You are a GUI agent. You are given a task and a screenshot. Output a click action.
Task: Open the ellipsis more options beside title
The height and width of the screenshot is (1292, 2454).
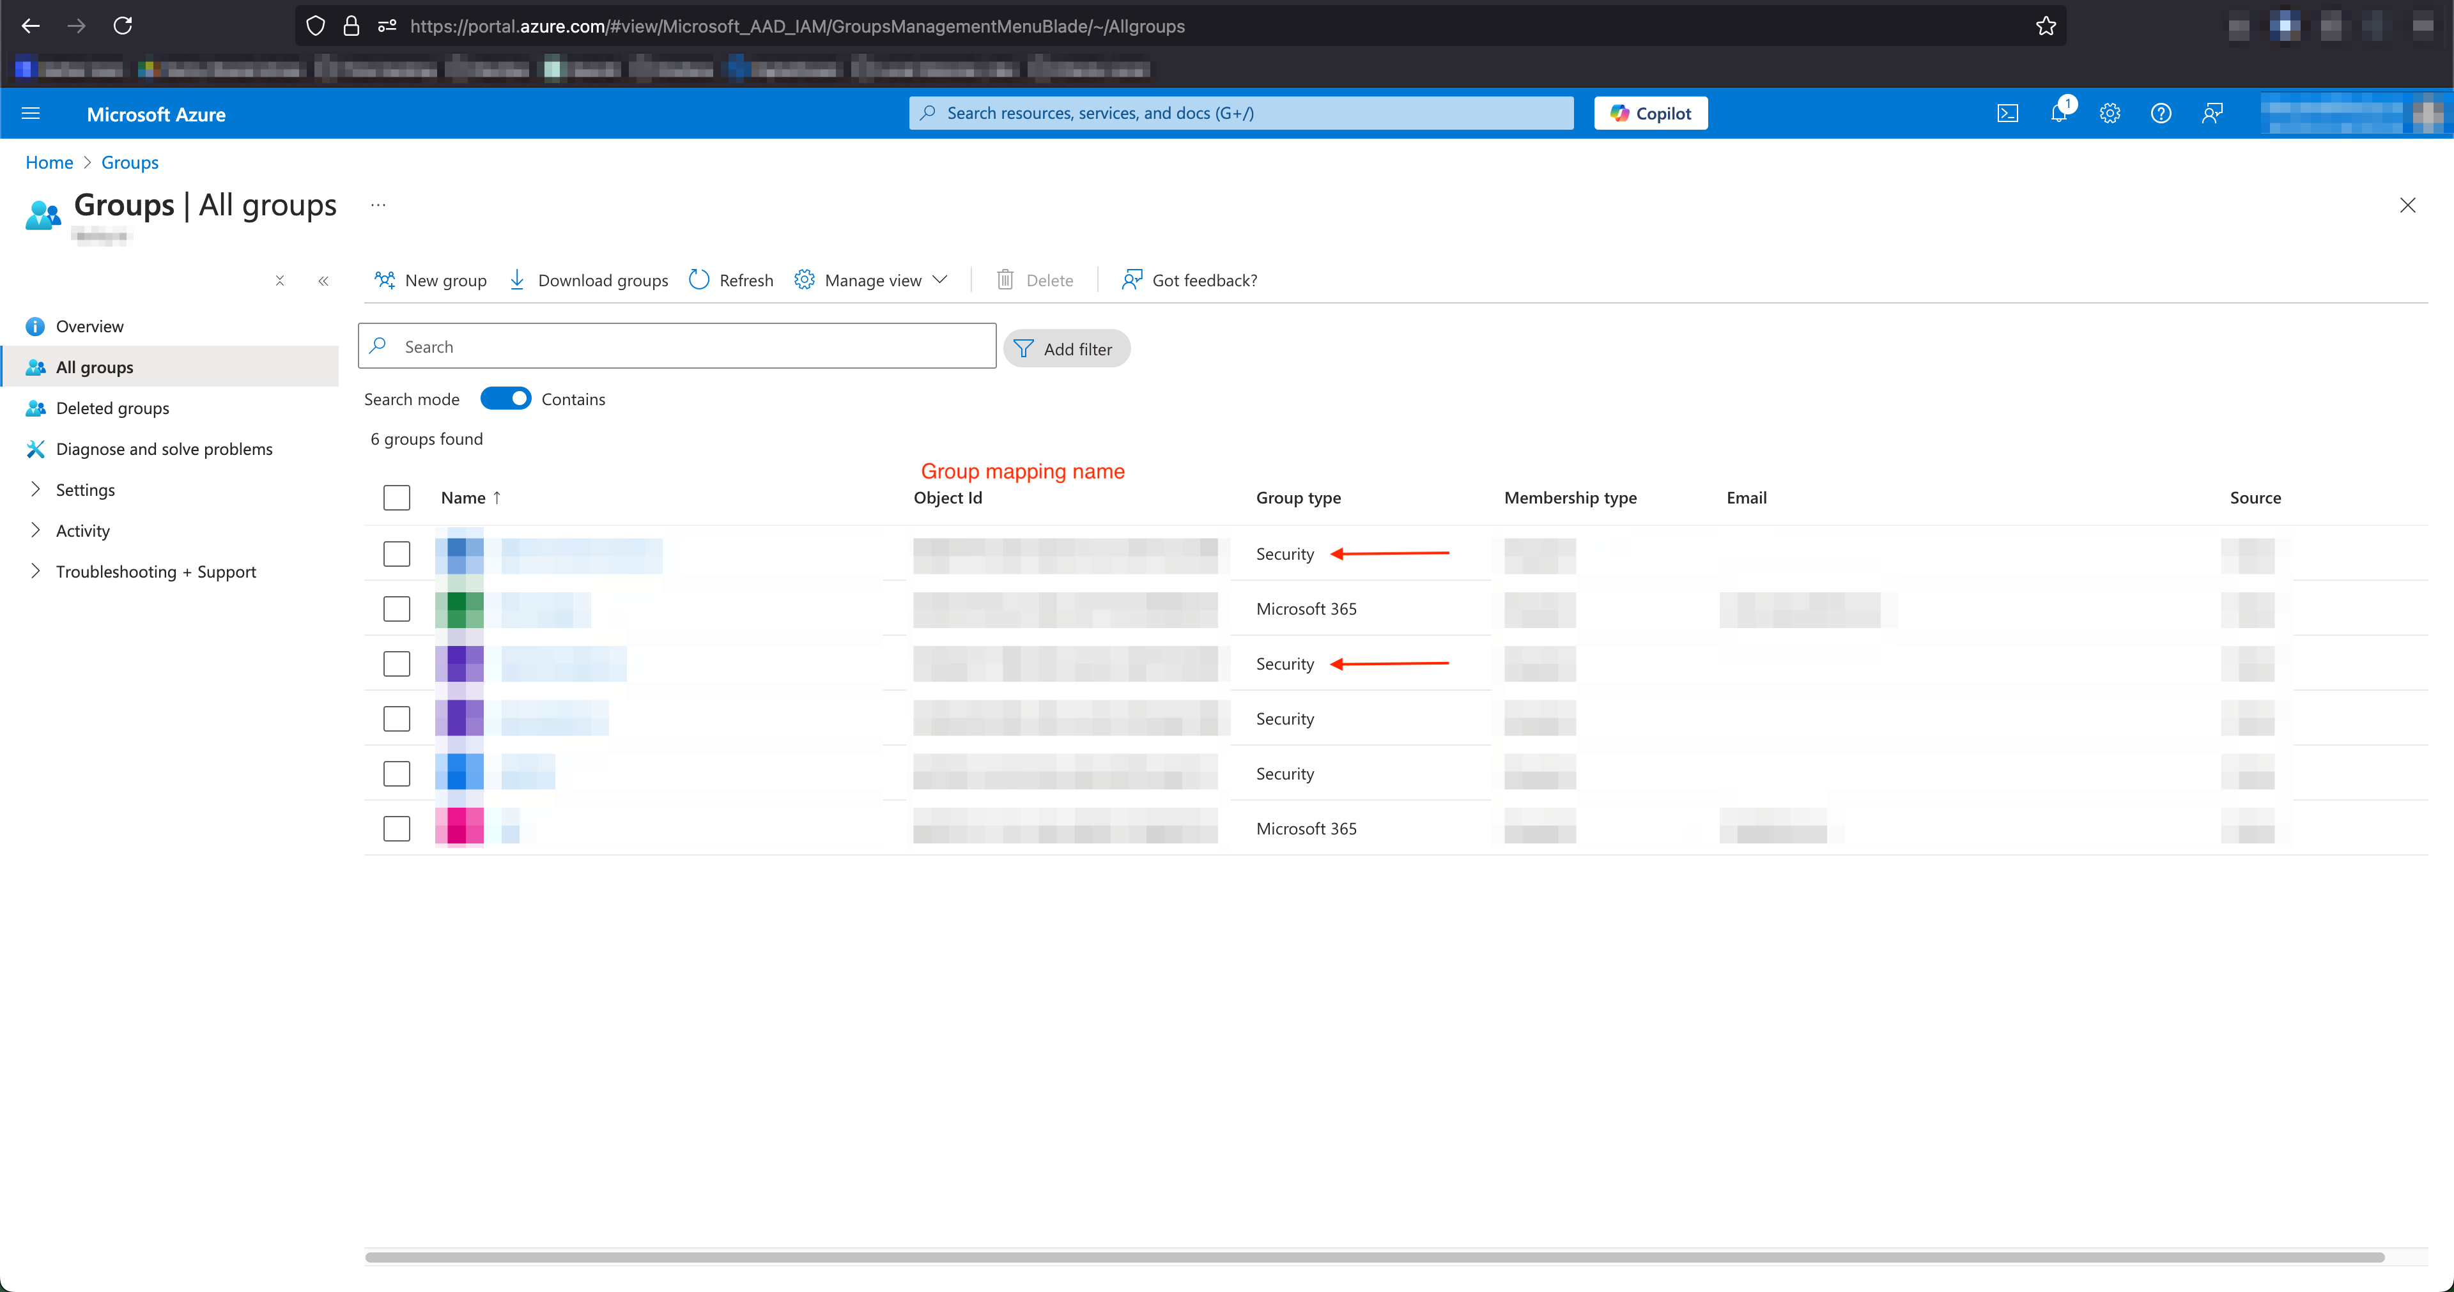378,205
